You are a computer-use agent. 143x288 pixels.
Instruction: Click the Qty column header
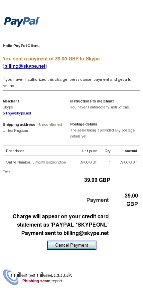108,151
